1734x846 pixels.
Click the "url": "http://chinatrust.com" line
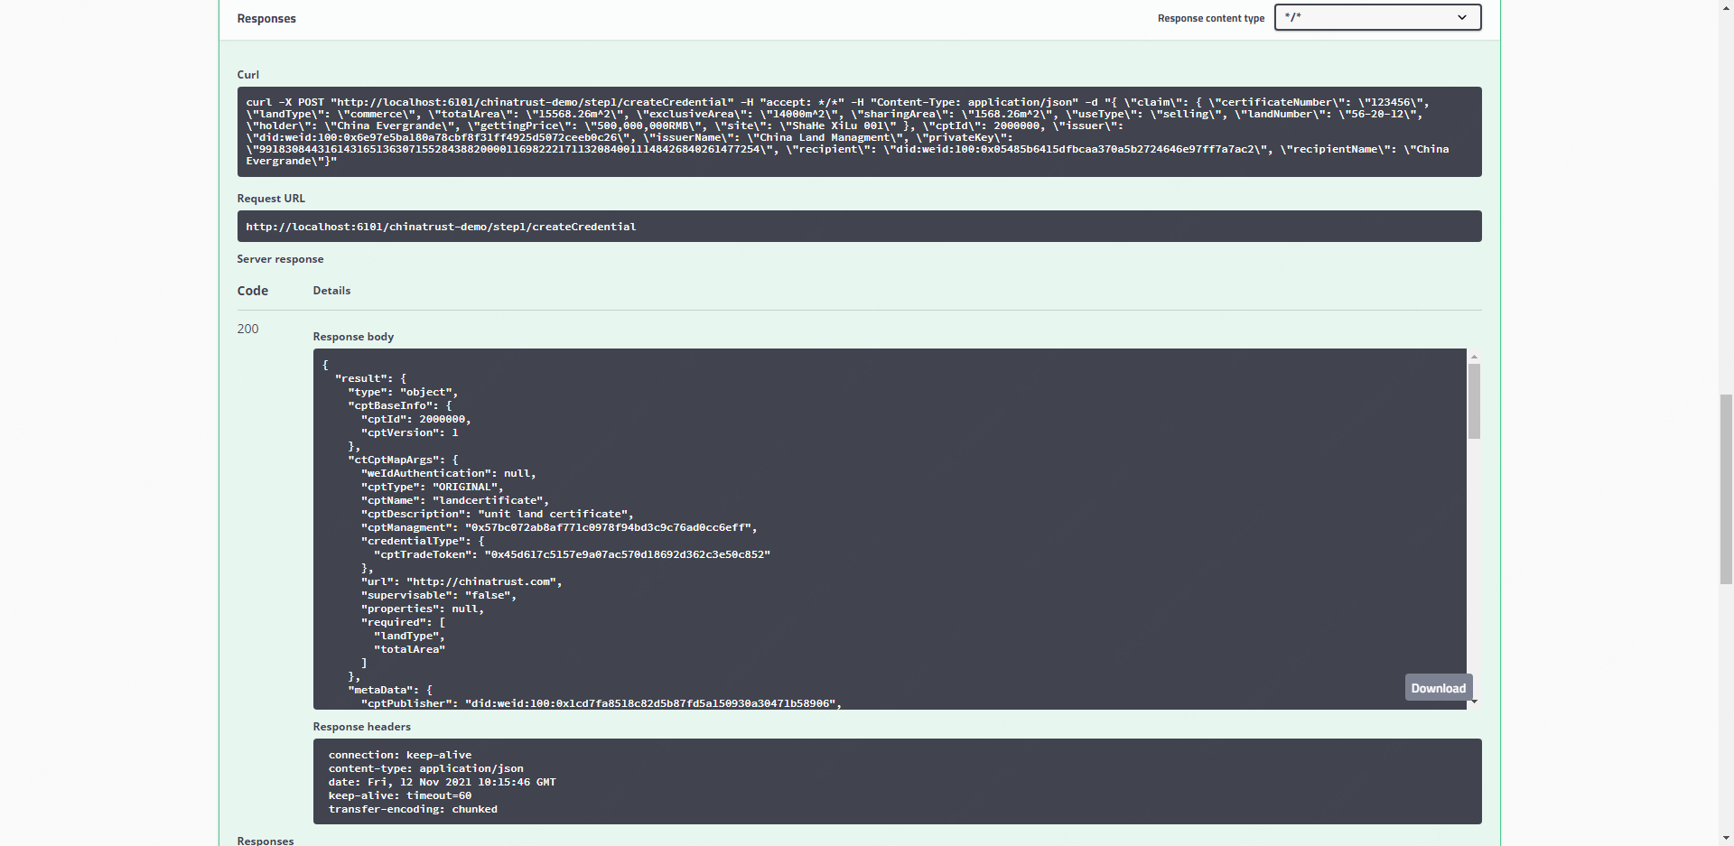[461, 581]
